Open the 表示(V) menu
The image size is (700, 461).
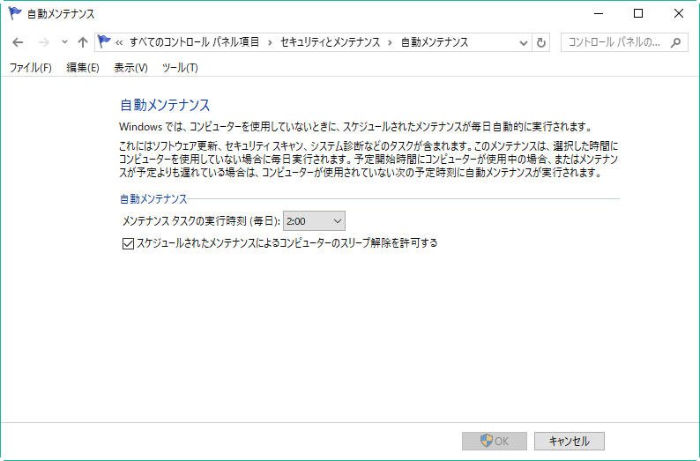click(x=130, y=67)
